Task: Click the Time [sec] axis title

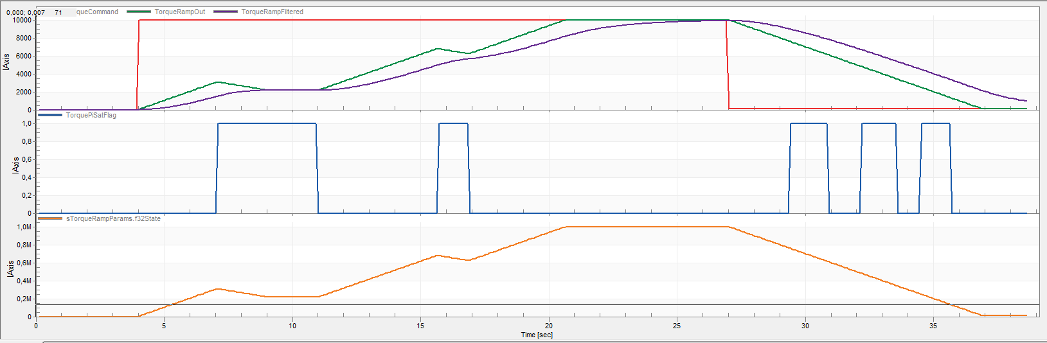Action: pyautogui.click(x=537, y=335)
